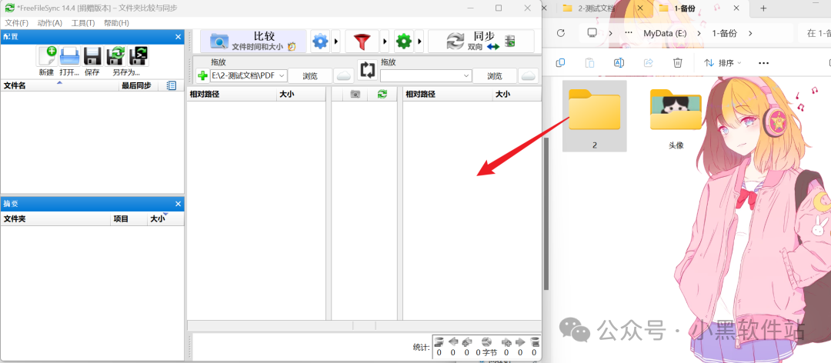Screen dimensions: 831x363
Task: Click Explorer copy icon
Action: click(x=560, y=62)
